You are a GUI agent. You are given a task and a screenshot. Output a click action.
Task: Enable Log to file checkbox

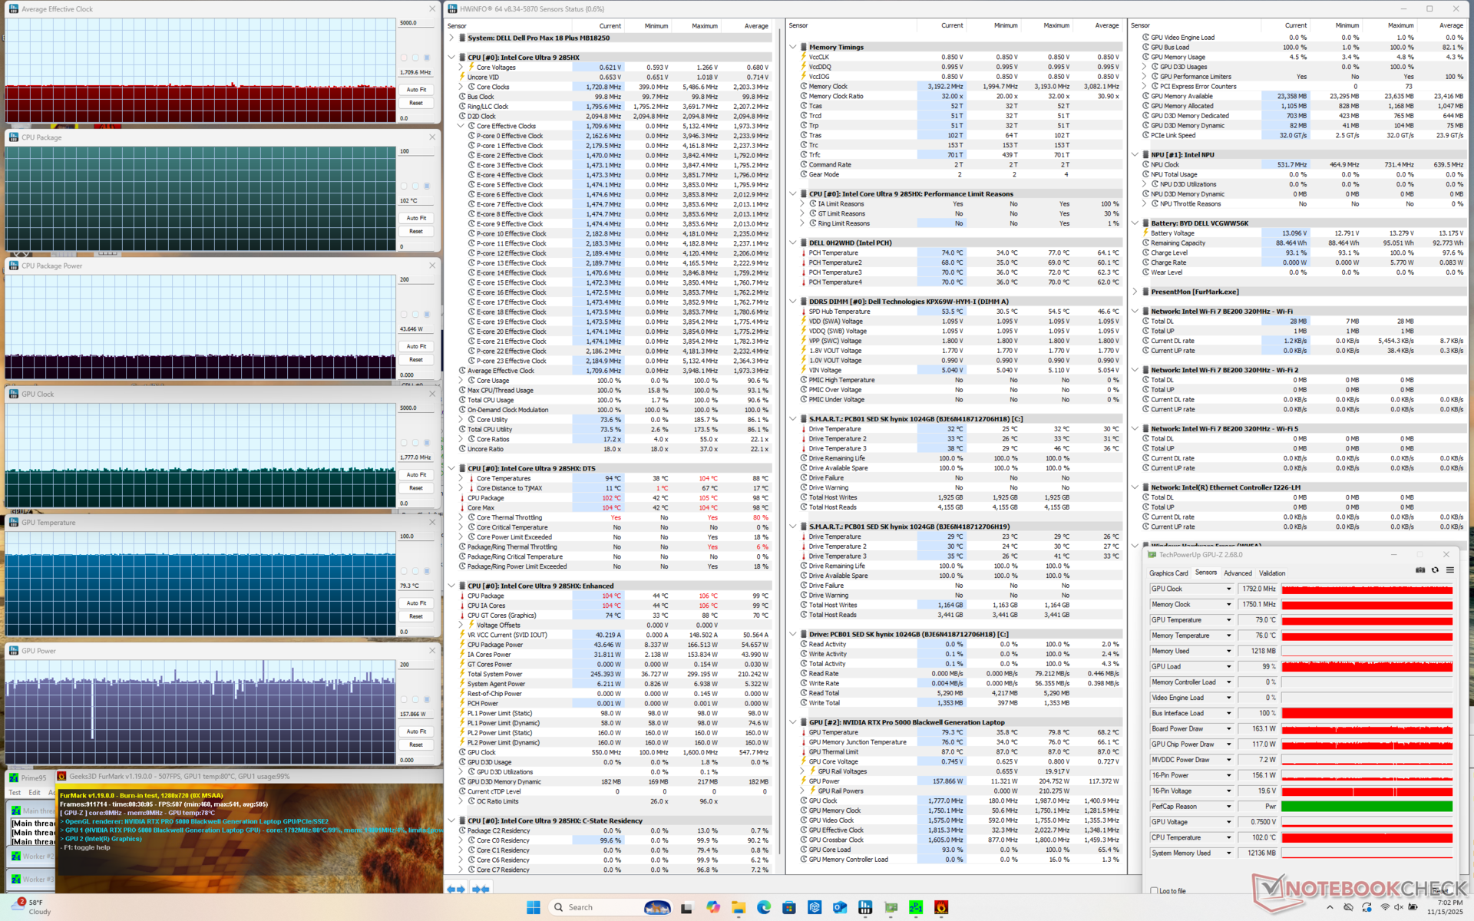pyautogui.click(x=1155, y=891)
